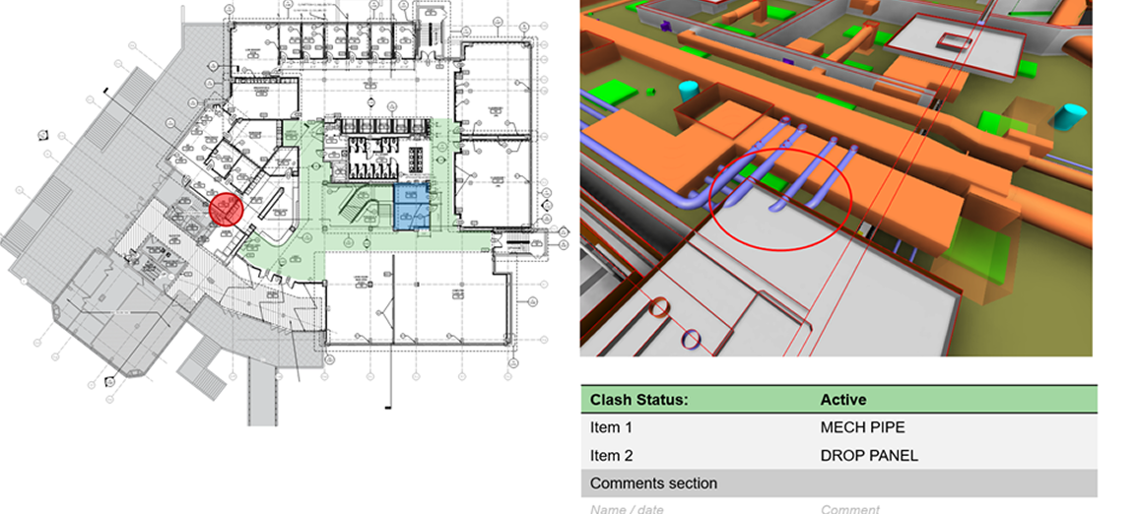Select the MECH PIPE entry
The image size is (1137, 514).
pos(862,427)
